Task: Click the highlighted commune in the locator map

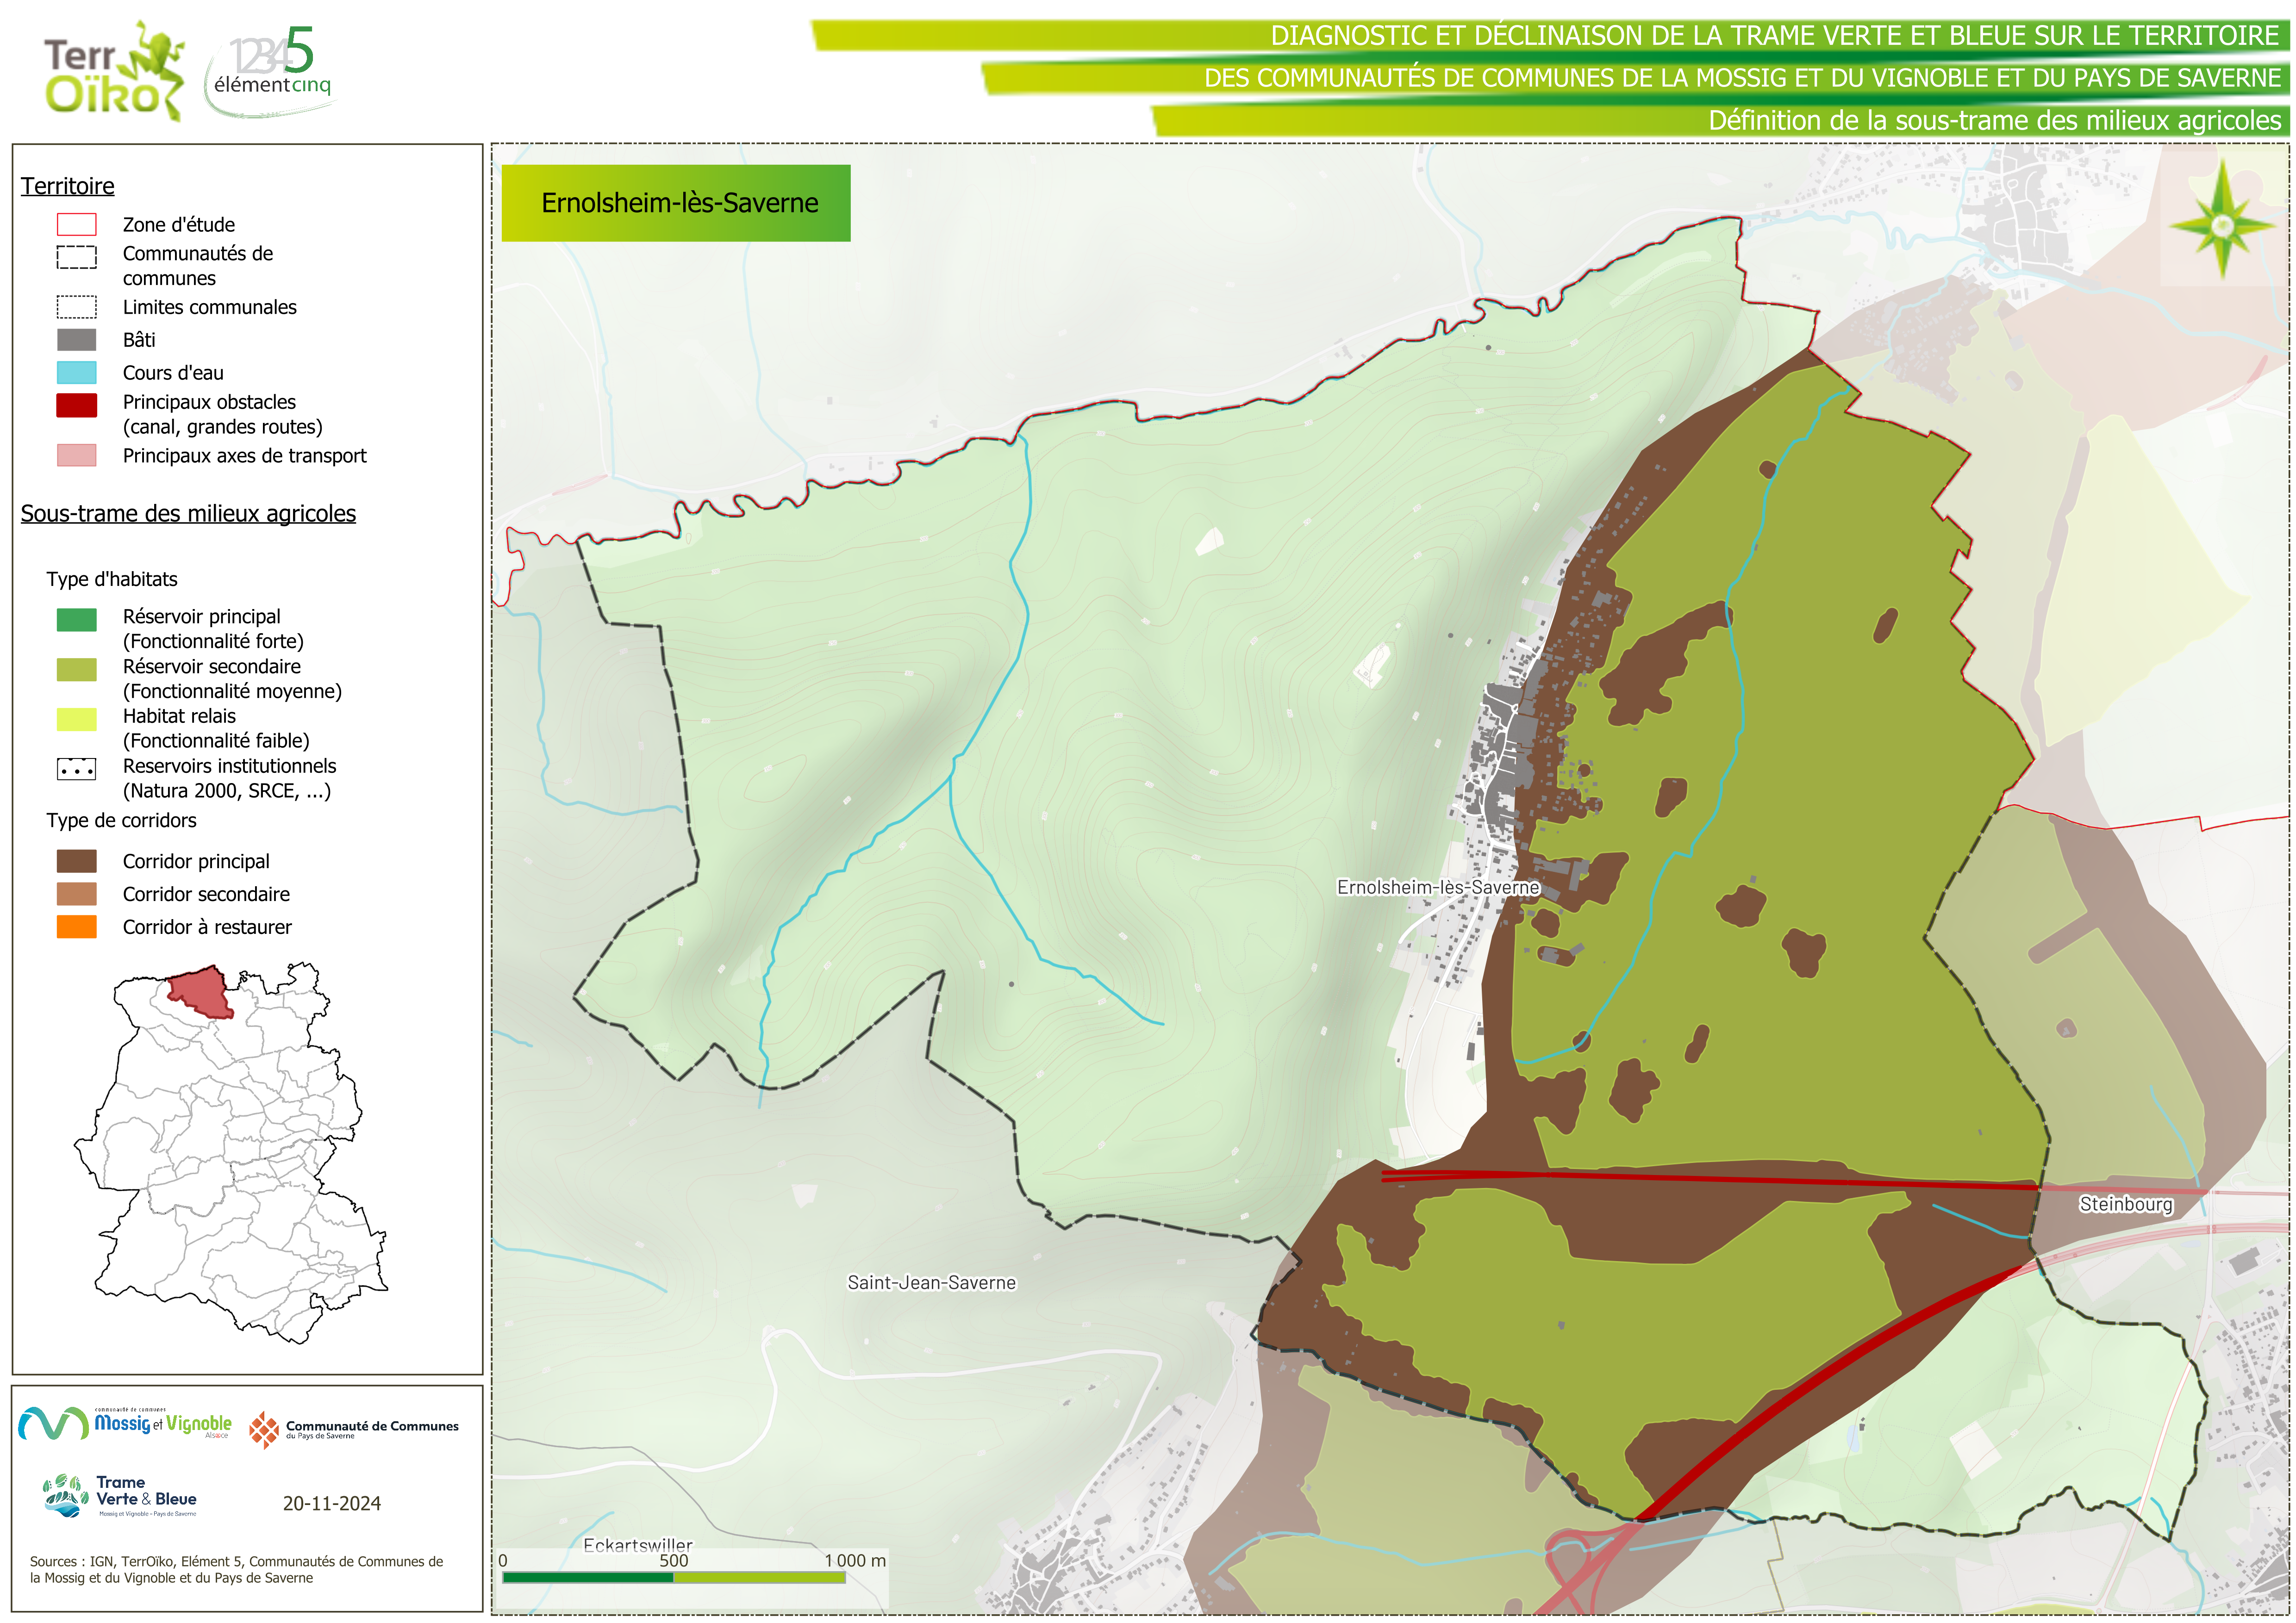Action: (202, 991)
